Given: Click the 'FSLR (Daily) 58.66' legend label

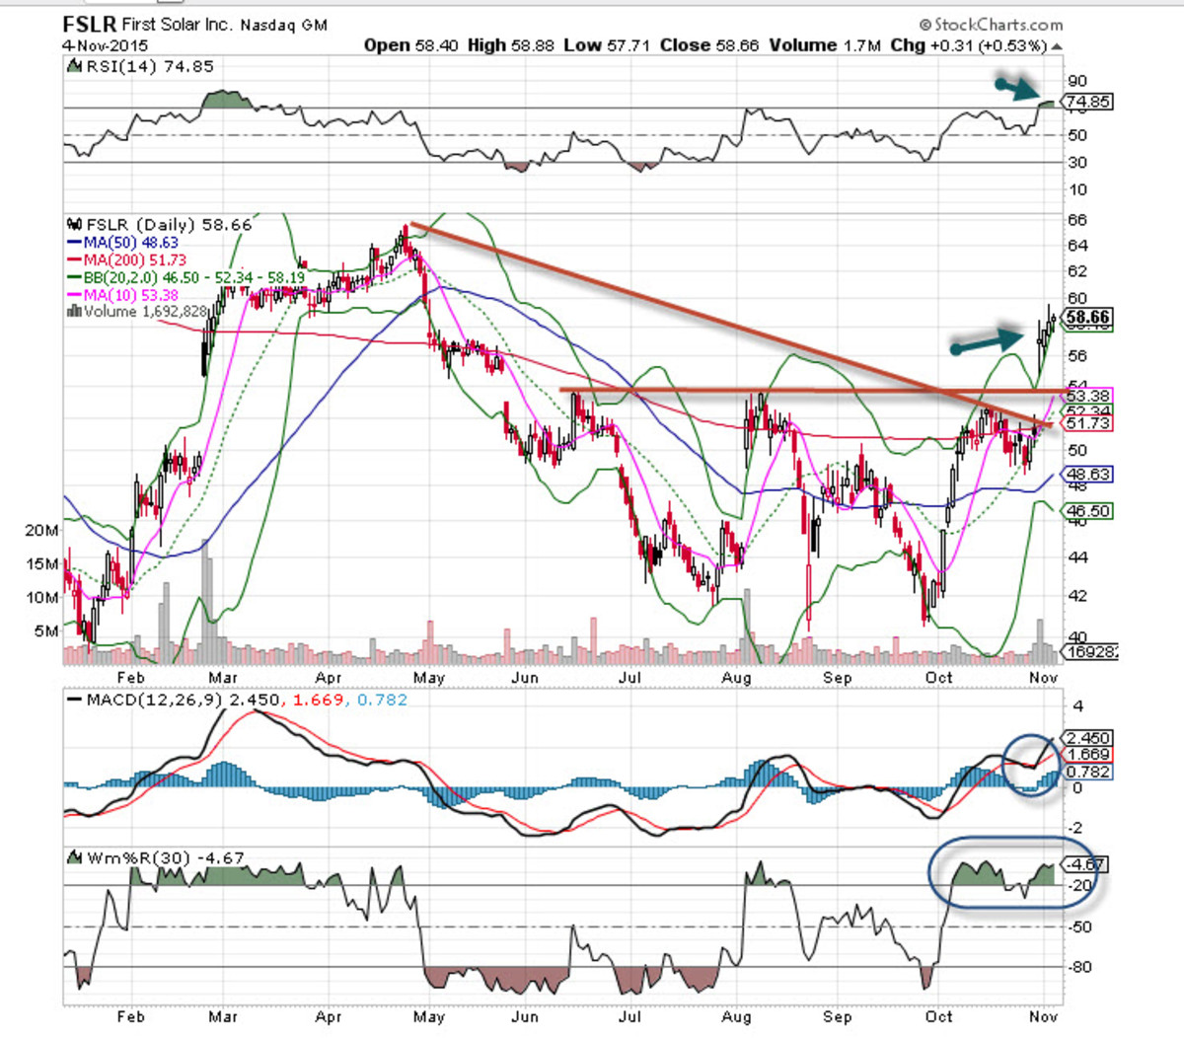Looking at the screenshot, I should [170, 225].
